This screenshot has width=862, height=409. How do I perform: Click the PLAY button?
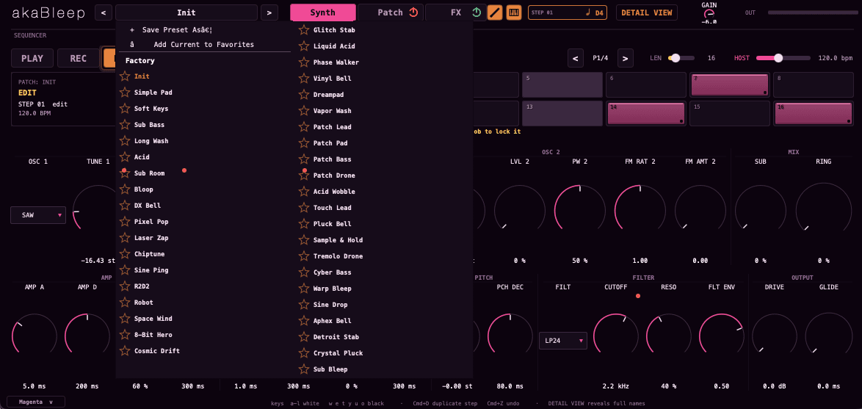(x=32, y=58)
